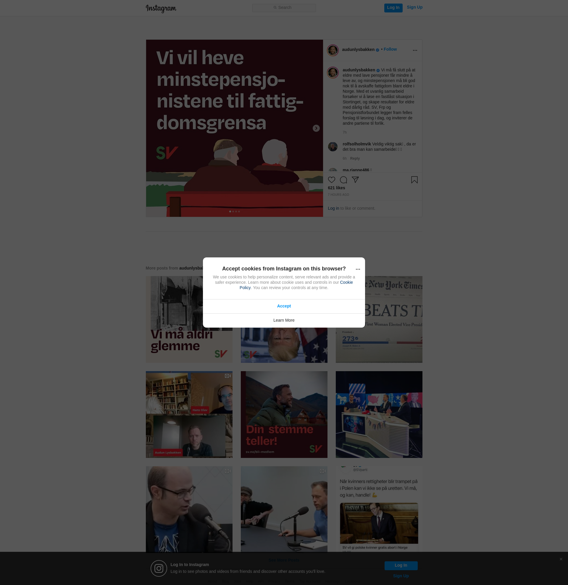The height and width of the screenshot is (585, 568).
Task: Select first carousel dot indicator
Action: click(x=230, y=211)
